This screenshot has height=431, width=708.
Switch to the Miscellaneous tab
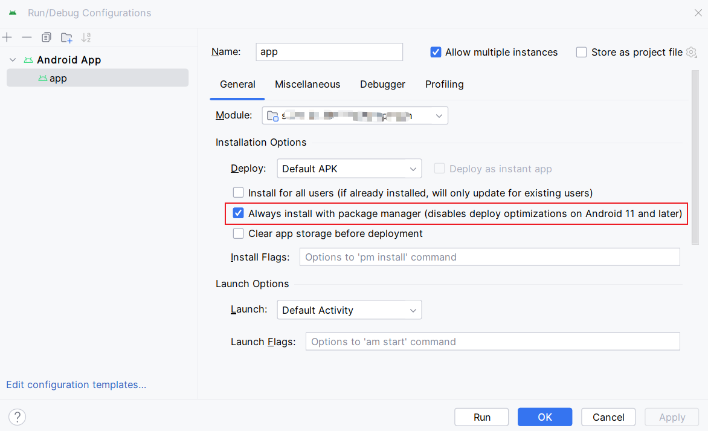coord(307,85)
